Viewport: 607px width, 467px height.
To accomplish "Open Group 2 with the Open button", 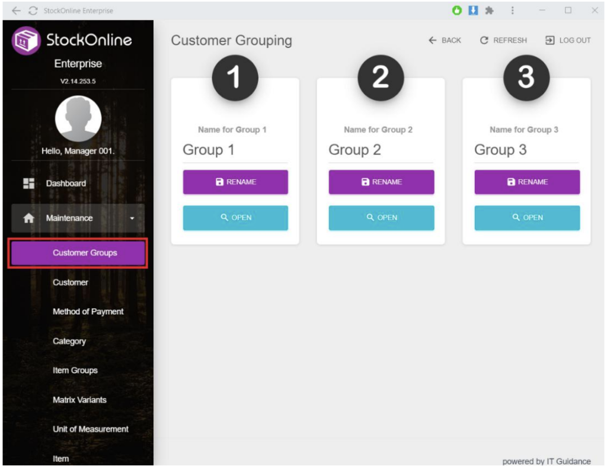I will pos(381,218).
